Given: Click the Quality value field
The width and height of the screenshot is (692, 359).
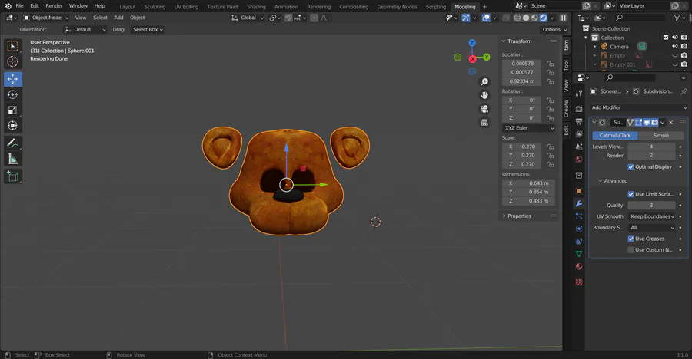Looking at the screenshot, I should click(x=651, y=206).
